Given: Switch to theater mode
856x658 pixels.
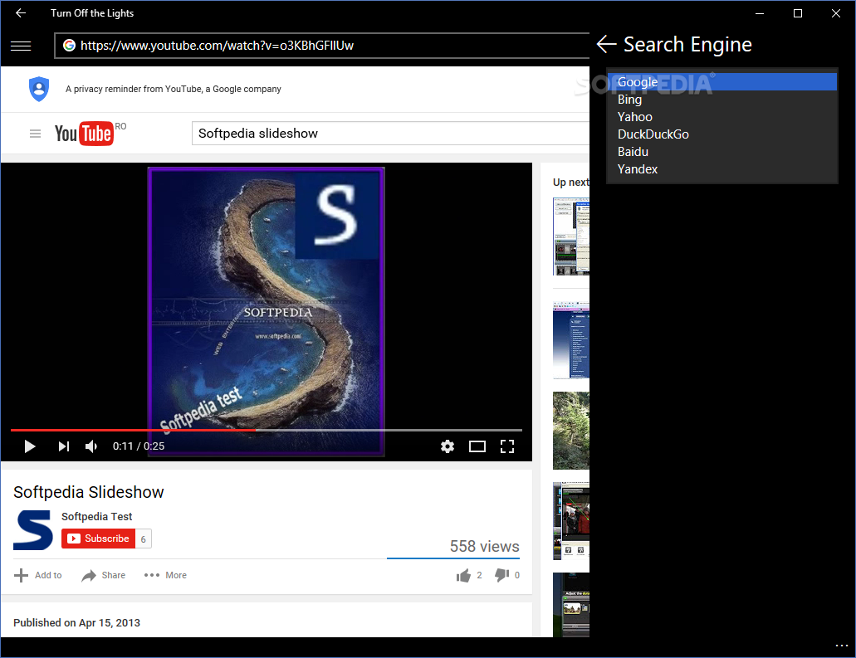Looking at the screenshot, I should (477, 446).
